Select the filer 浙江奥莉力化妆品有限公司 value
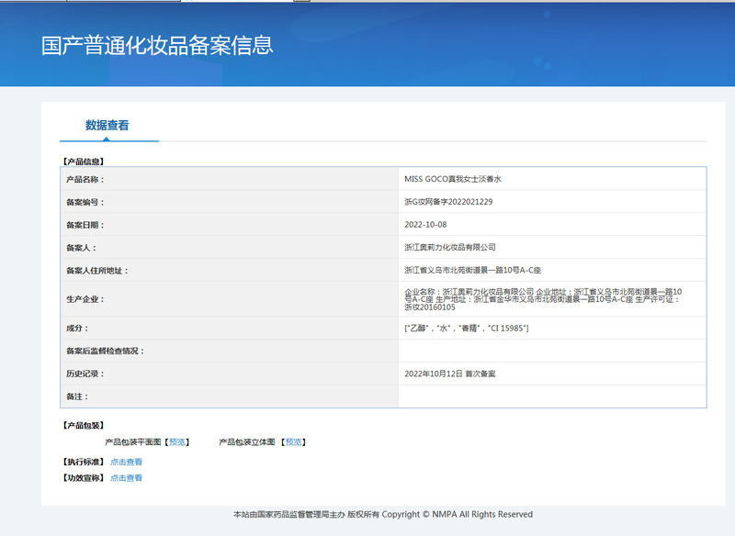The image size is (735, 536). [x=450, y=247]
